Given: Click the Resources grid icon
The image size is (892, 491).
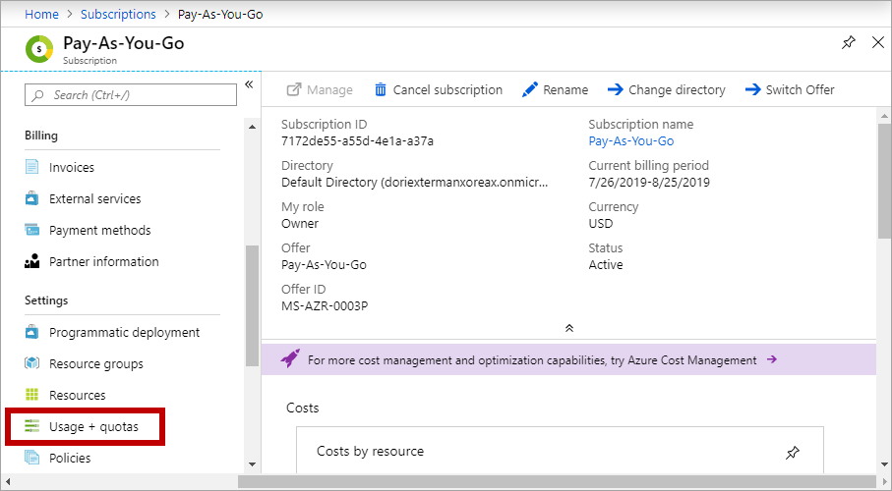Looking at the screenshot, I should click(31, 395).
